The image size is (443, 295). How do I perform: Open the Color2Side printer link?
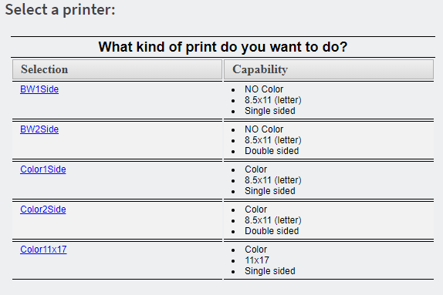click(43, 210)
